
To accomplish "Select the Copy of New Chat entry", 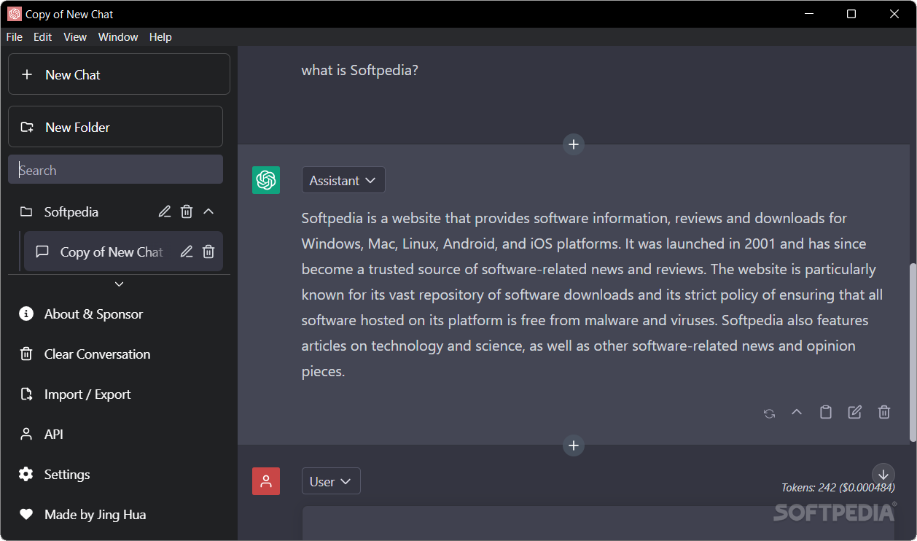I will 123,252.
